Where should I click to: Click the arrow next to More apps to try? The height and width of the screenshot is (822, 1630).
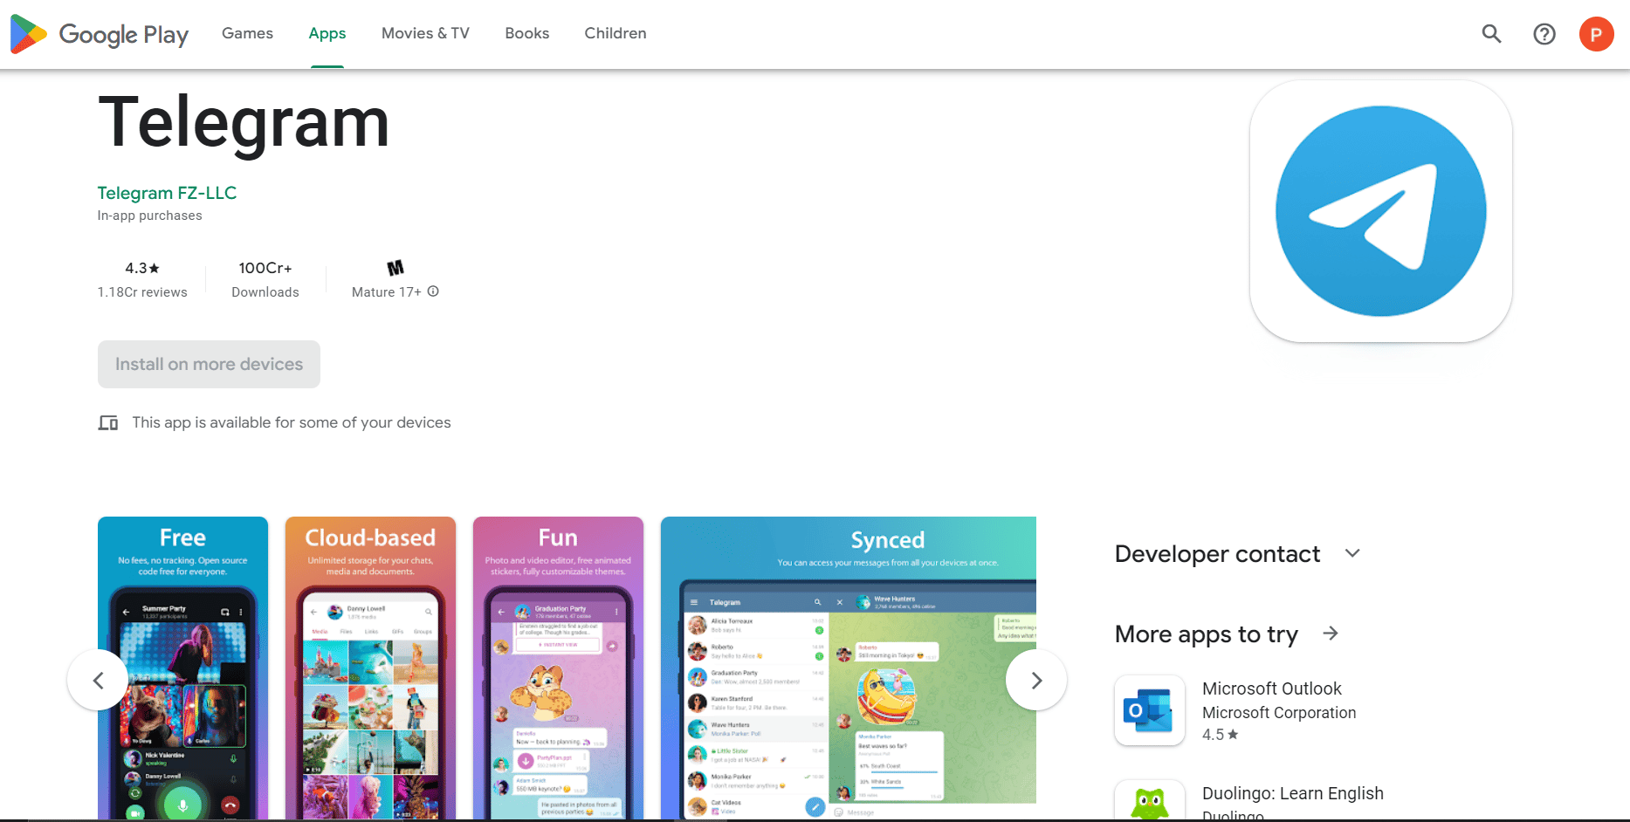pos(1331,634)
